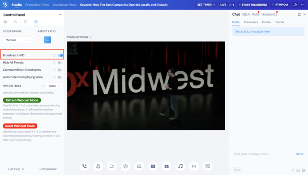Screen dimensions: 308x175
Task: Select the Studio tab
Action: click(17, 5)
